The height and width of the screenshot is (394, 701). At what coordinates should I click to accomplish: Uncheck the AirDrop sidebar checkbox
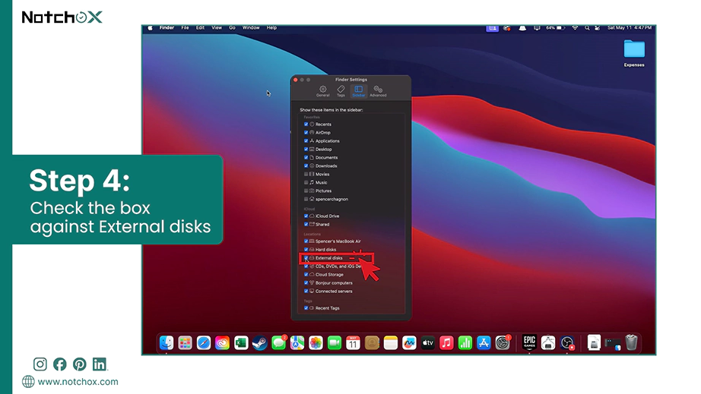tap(306, 133)
